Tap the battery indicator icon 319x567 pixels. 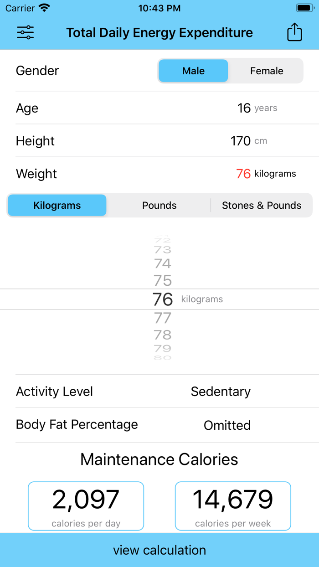pyautogui.click(x=304, y=8)
